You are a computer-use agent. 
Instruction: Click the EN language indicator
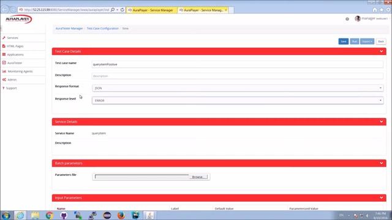click(341, 215)
